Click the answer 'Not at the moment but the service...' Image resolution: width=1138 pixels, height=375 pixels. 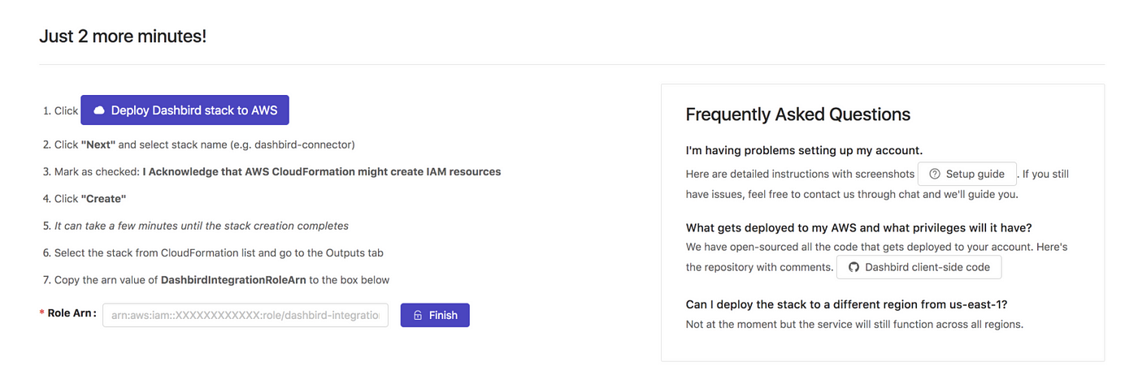coord(854,324)
